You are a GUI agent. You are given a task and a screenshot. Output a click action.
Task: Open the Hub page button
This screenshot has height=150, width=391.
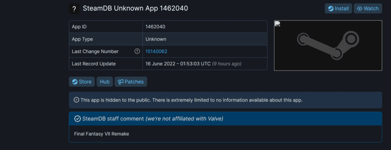click(105, 82)
